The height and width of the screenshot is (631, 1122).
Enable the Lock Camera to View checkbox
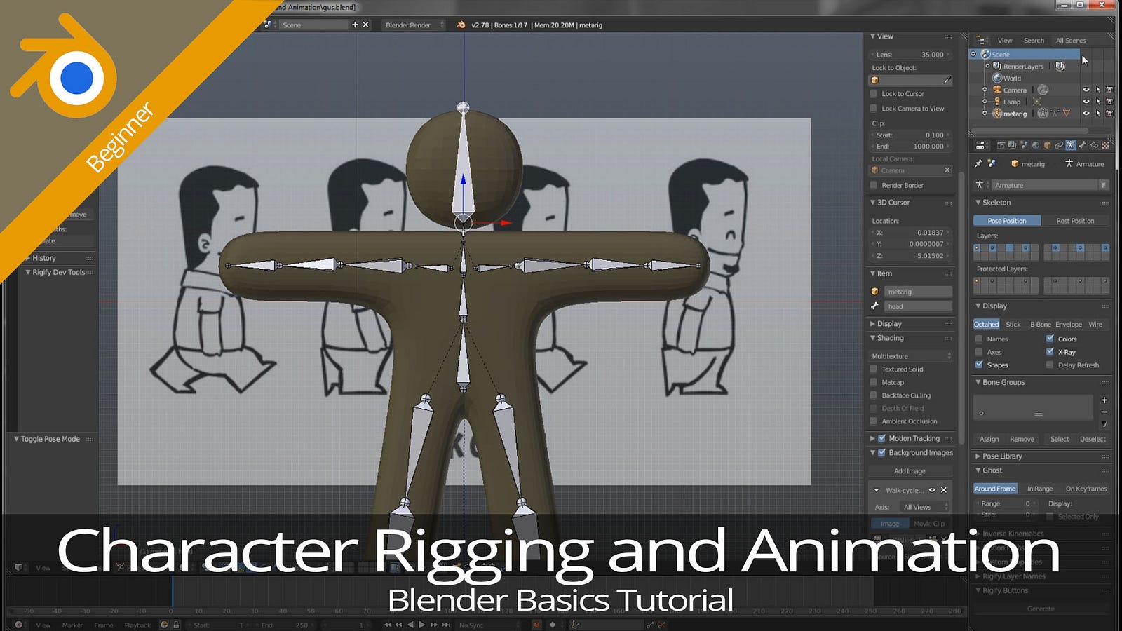[874, 108]
